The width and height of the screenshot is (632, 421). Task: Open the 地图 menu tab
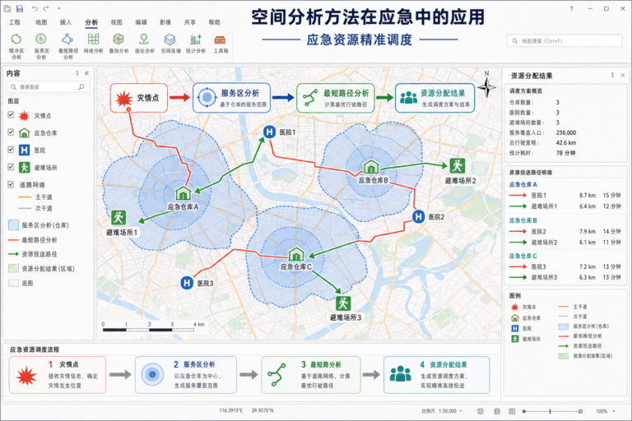click(x=41, y=22)
